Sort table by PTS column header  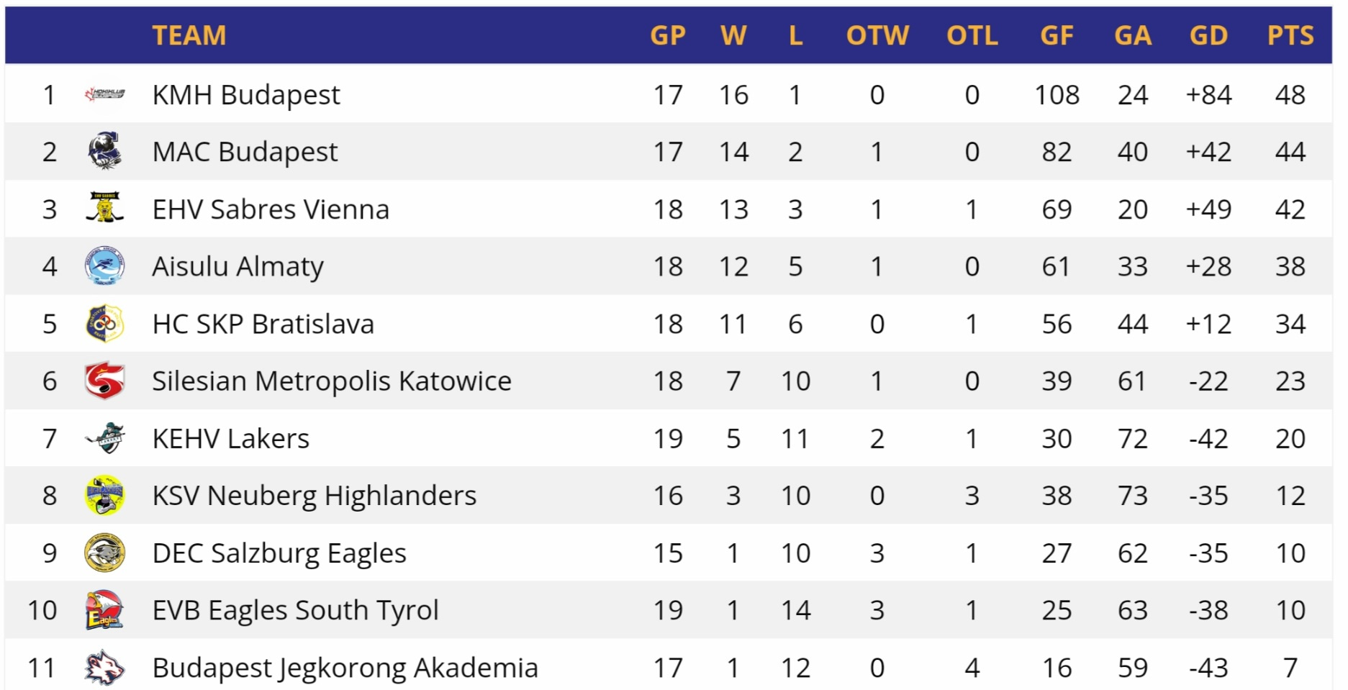tap(1290, 35)
